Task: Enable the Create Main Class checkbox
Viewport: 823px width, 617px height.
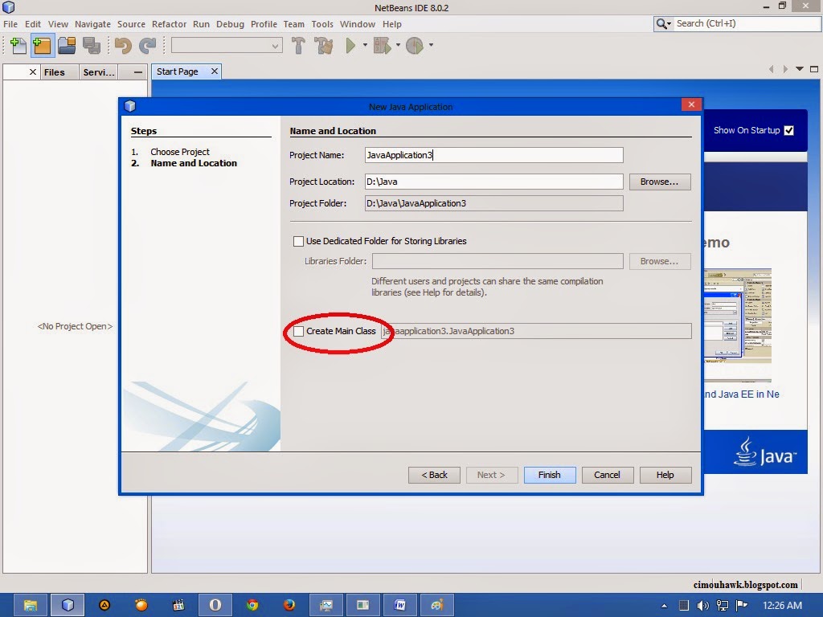Action: click(298, 331)
